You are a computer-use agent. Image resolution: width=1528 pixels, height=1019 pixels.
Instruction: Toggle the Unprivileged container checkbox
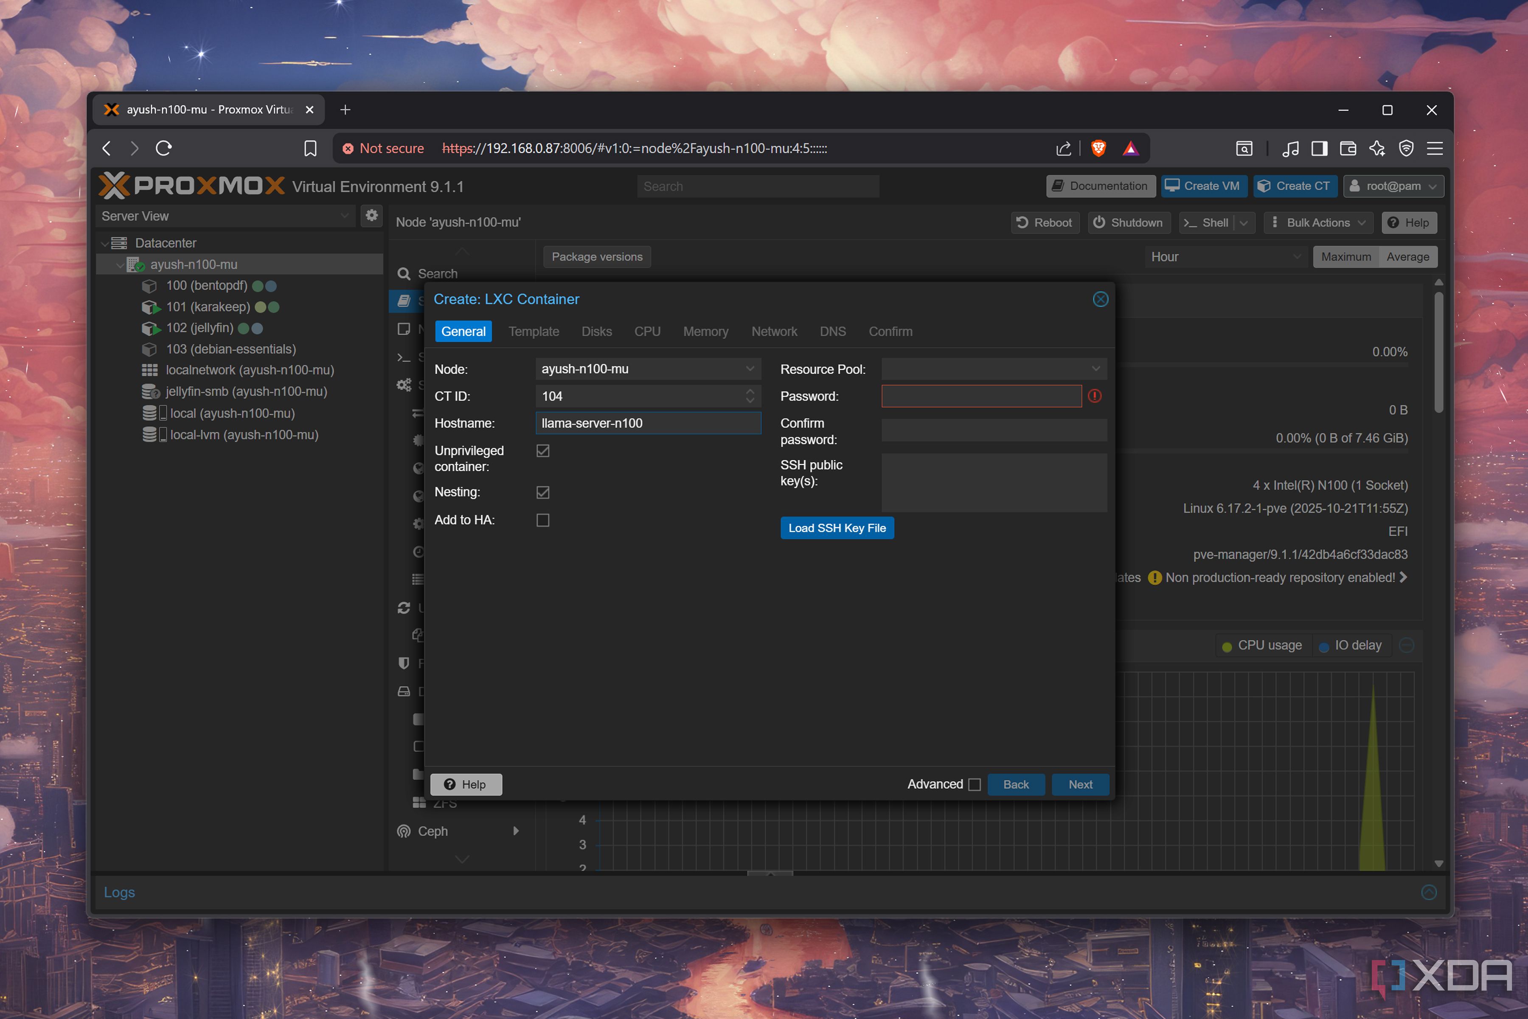[543, 450]
